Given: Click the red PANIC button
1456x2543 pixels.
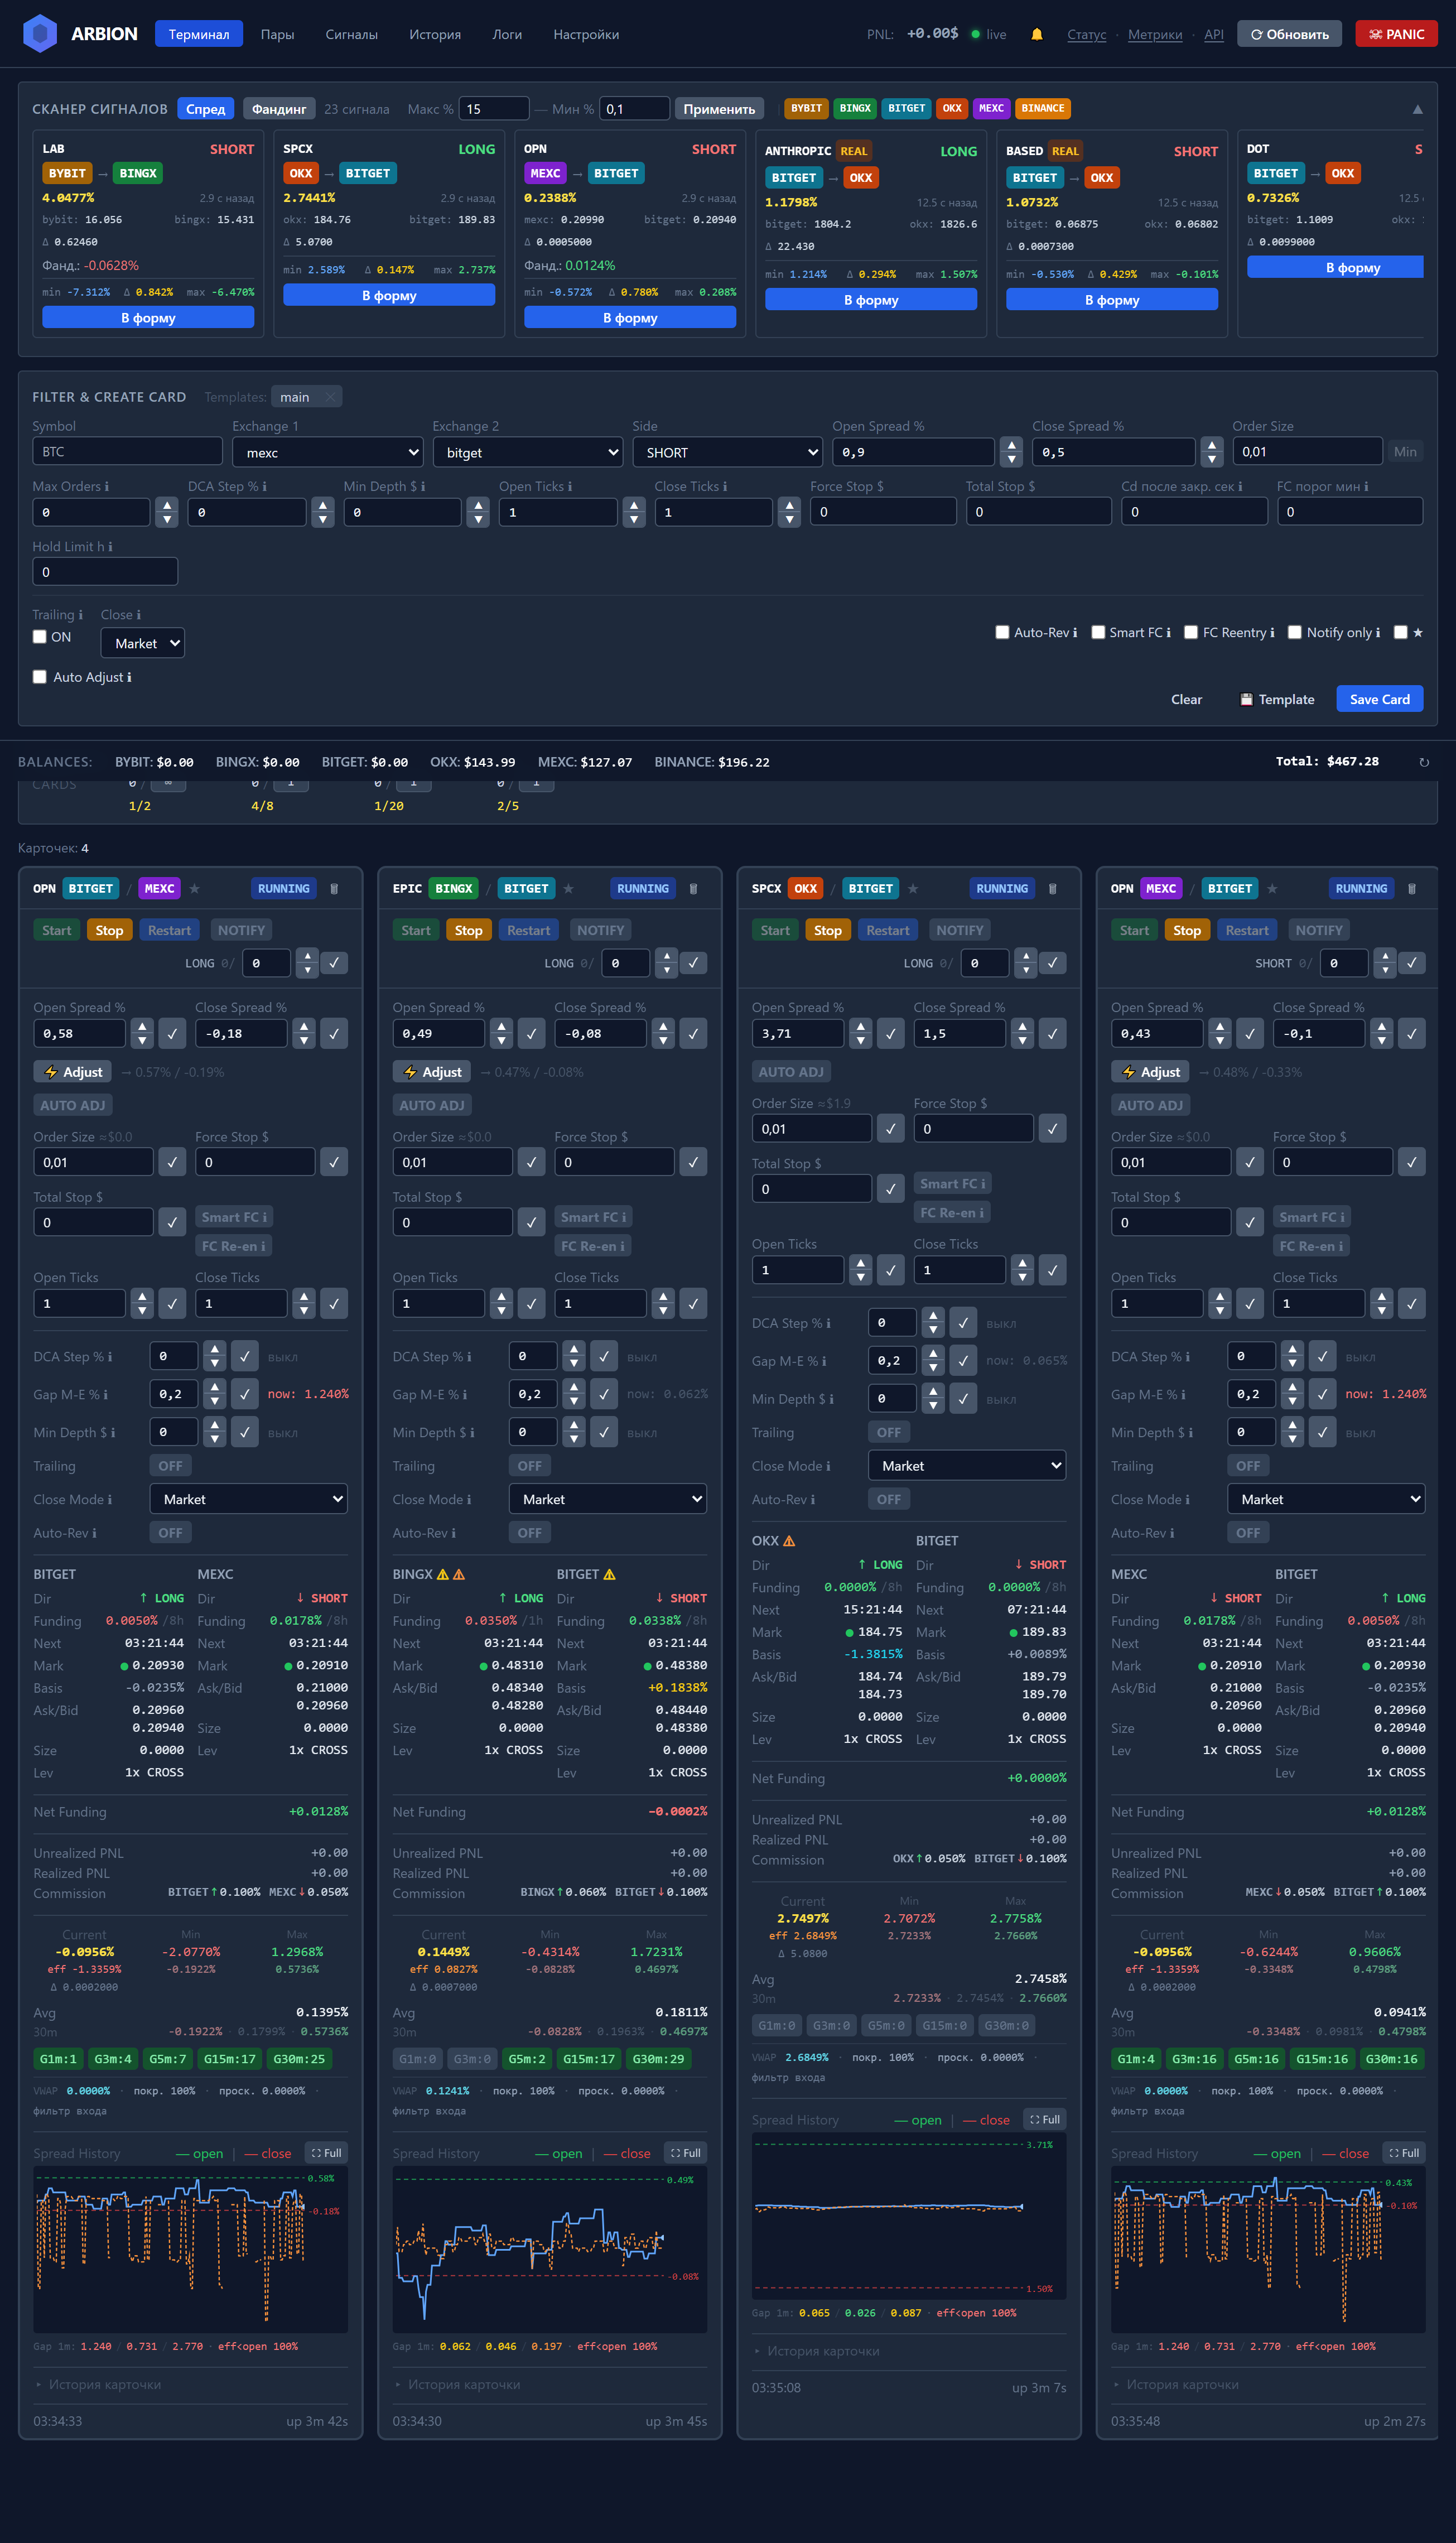Looking at the screenshot, I should [x=1396, y=34].
